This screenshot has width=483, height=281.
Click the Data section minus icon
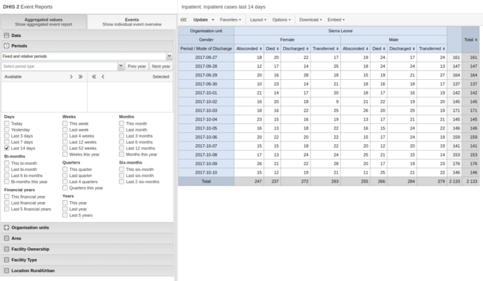click(7, 36)
